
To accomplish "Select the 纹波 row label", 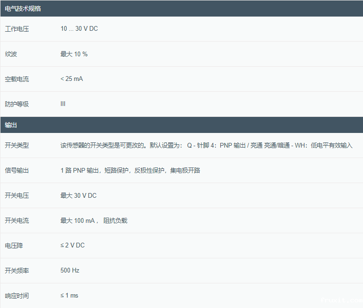I will (11, 54).
